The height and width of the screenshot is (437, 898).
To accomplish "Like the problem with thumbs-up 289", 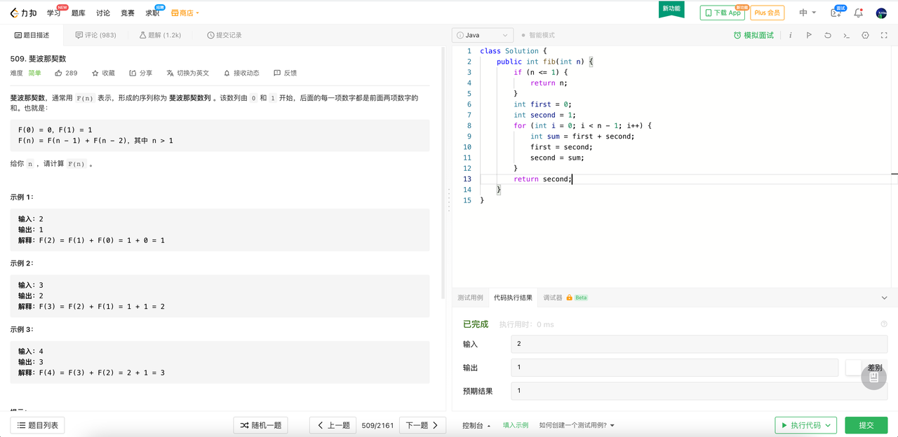I will pos(66,73).
